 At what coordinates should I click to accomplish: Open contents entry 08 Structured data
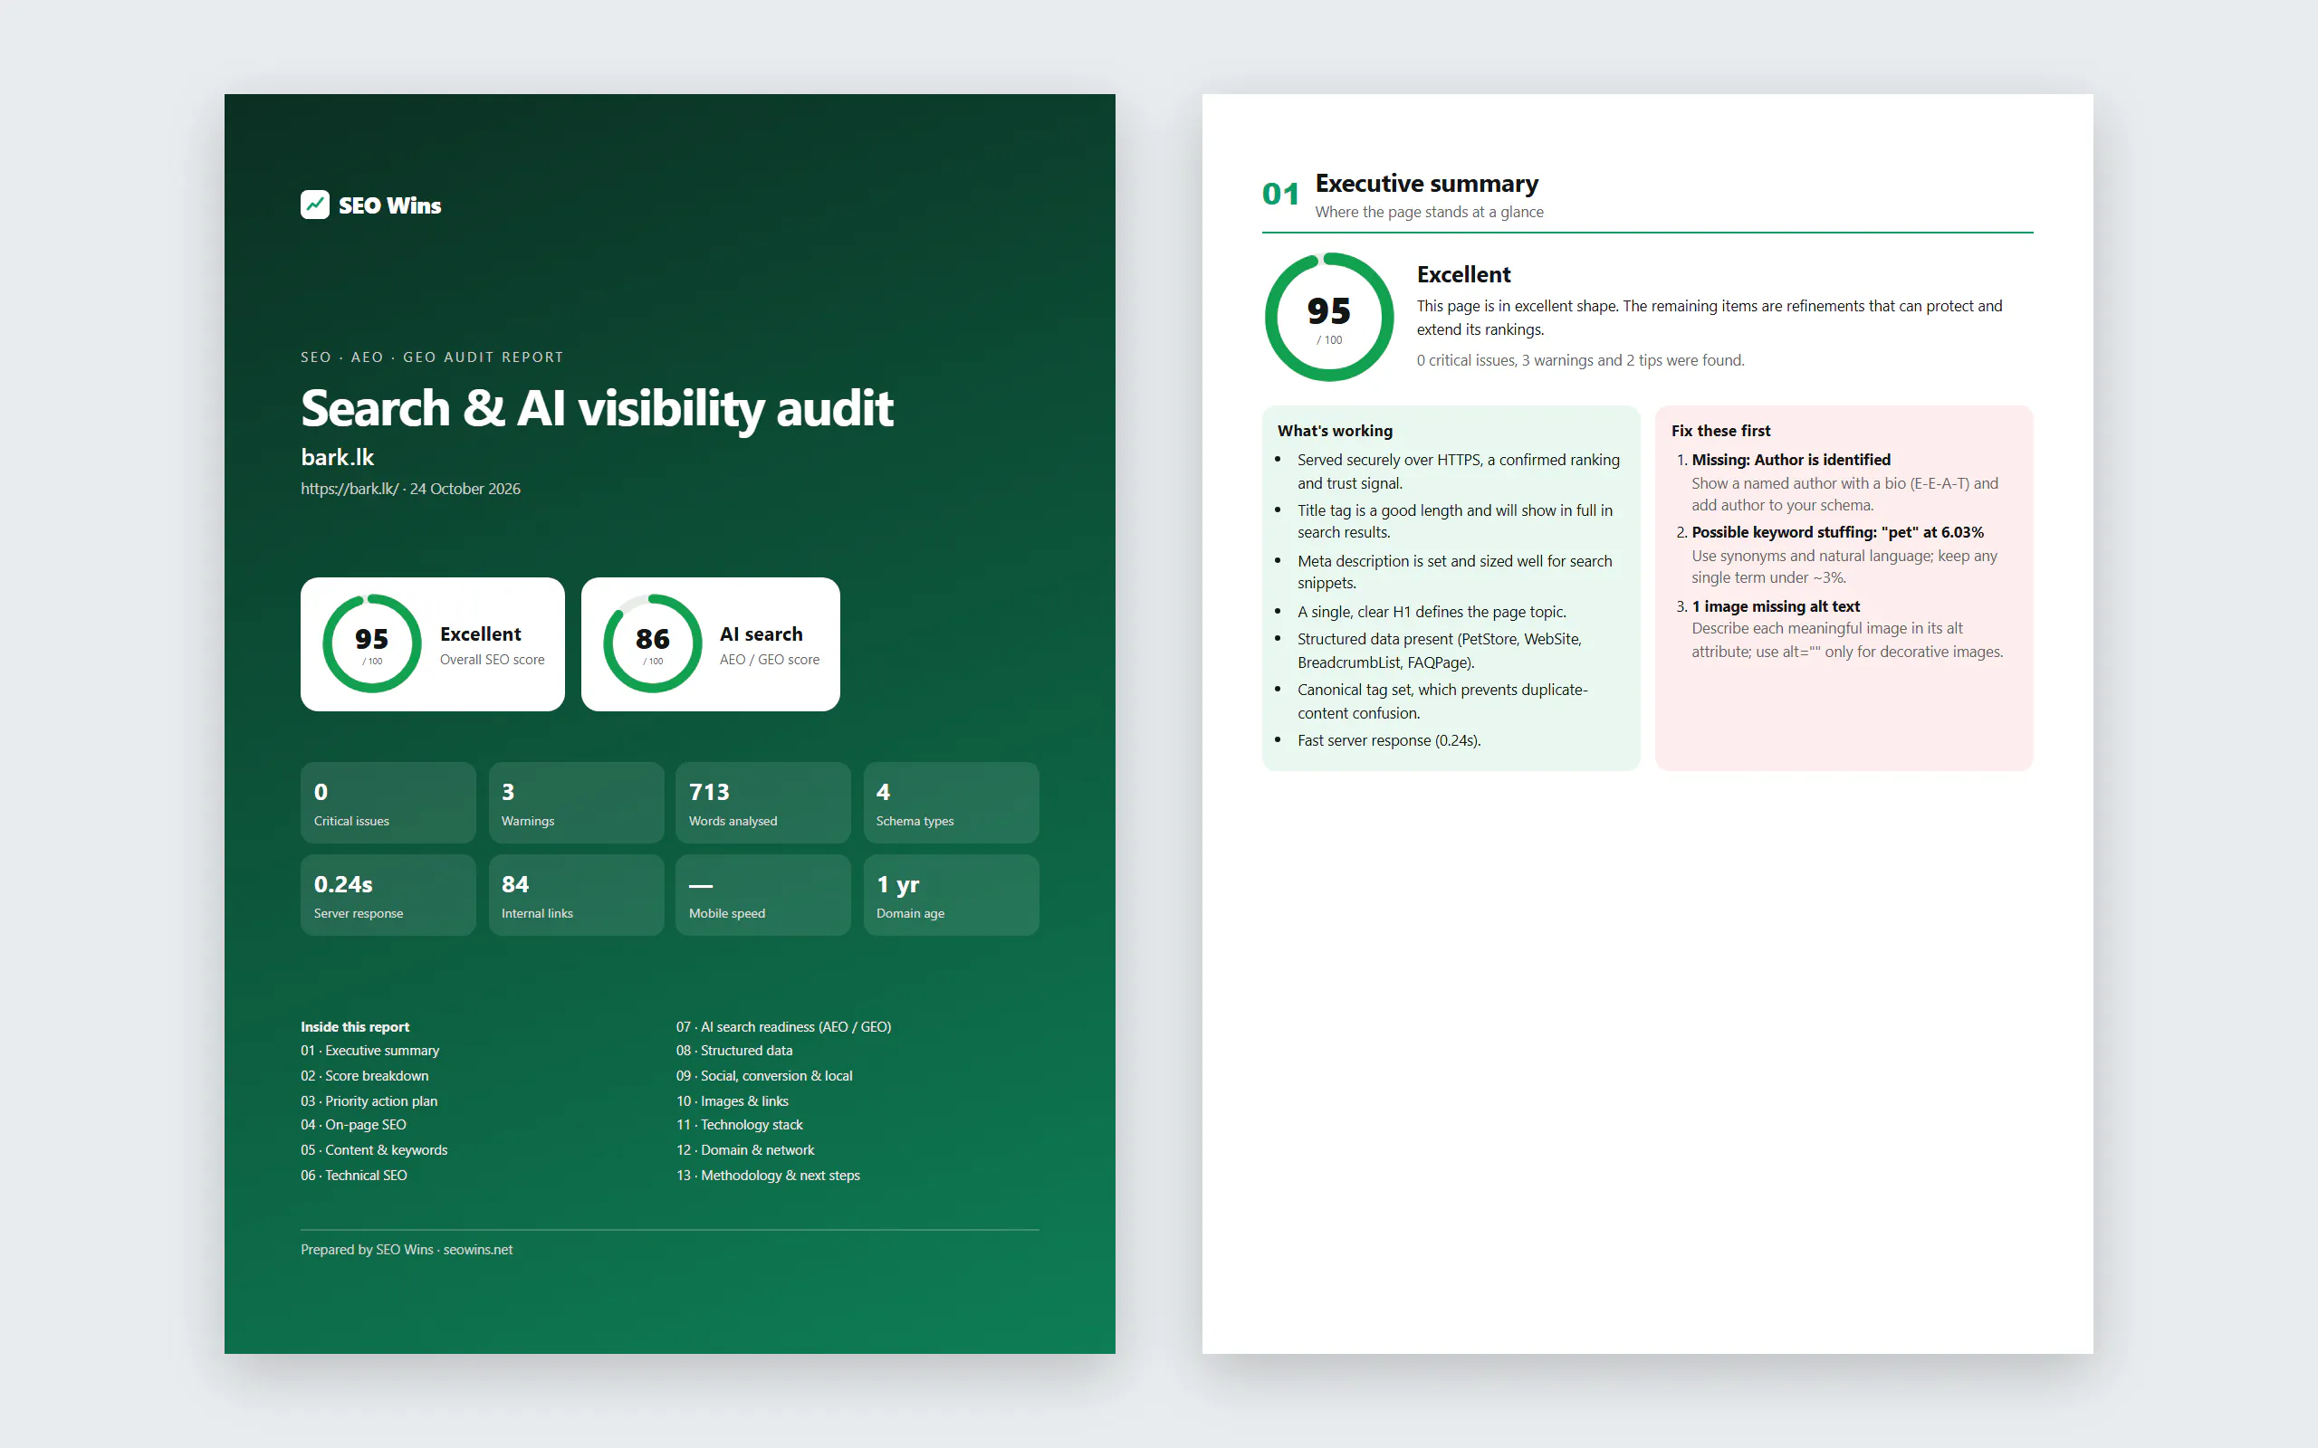pos(734,1051)
